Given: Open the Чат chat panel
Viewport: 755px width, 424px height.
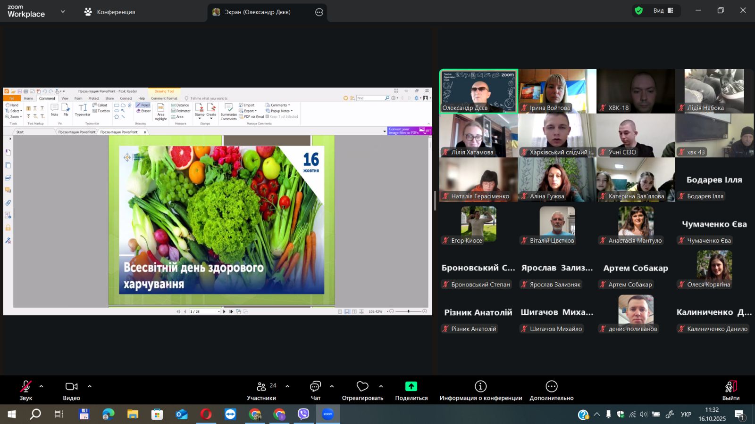Looking at the screenshot, I should pyautogui.click(x=315, y=390).
